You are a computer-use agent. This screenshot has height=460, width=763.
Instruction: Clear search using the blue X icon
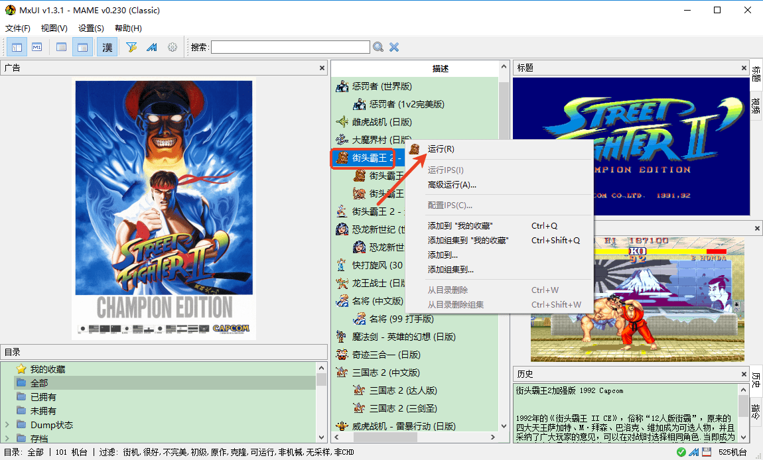393,46
